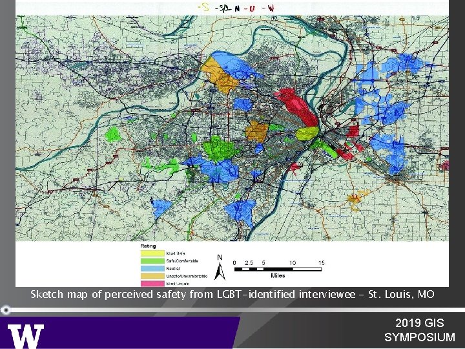Image resolution: width=465 pixels, height=349 pixels.
Task: Click the 'Unsafe/Uncomfortable' legend label
Action: click(187, 277)
